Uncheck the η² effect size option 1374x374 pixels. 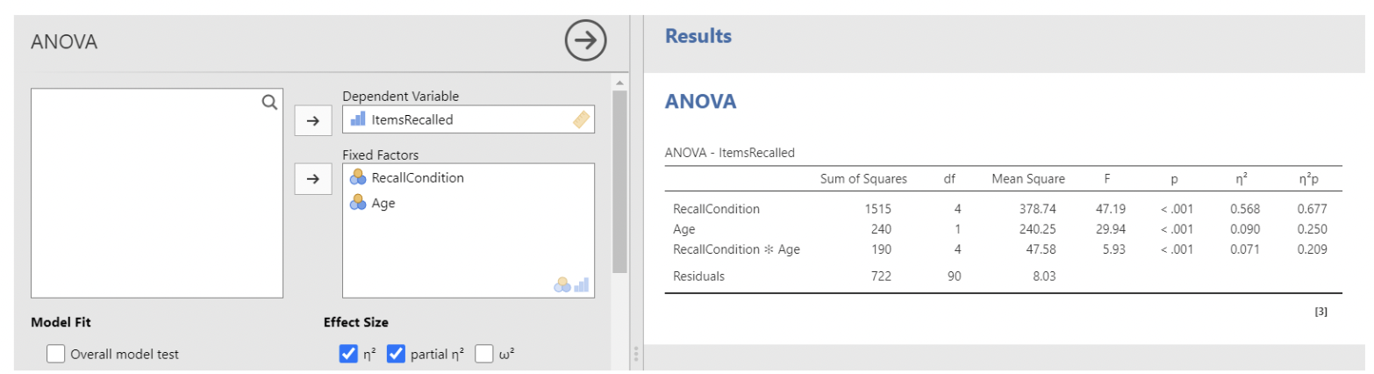348,354
